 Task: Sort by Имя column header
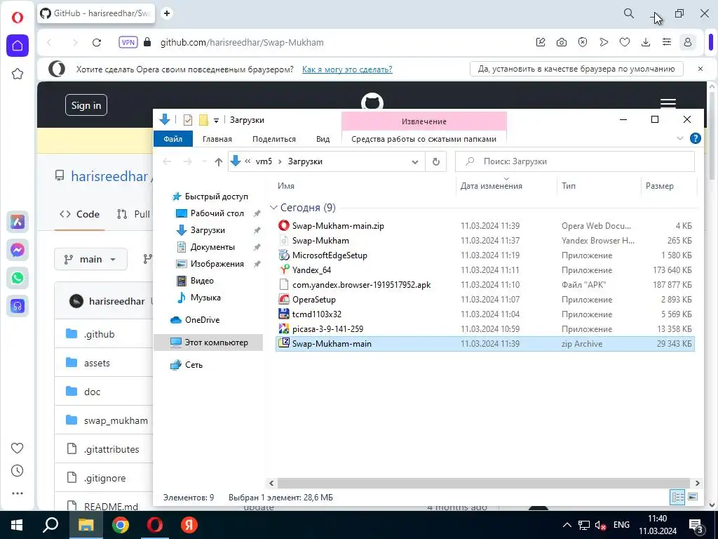[x=286, y=186]
